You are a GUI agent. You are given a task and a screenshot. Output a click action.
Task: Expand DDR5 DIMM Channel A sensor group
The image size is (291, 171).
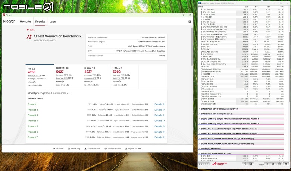199,119
